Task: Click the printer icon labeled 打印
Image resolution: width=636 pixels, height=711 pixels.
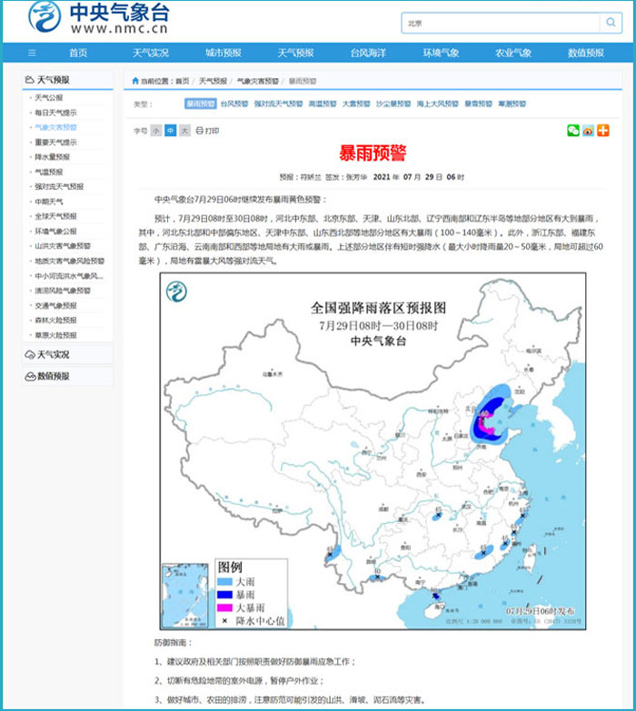Action: 200,131
